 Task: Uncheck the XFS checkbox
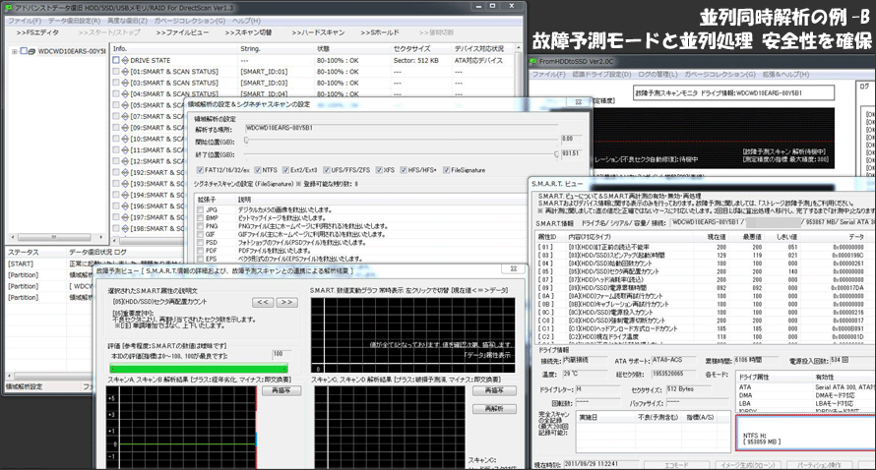pyautogui.click(x=379, y=170)
